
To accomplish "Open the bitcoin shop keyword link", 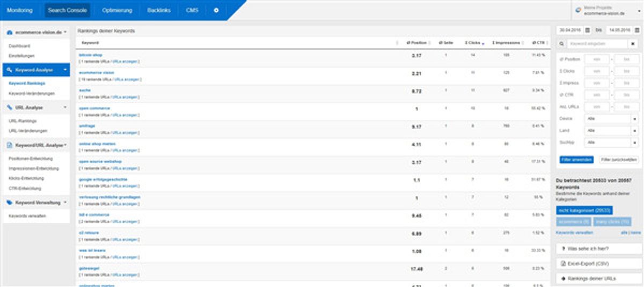I will tap(90, 55).
